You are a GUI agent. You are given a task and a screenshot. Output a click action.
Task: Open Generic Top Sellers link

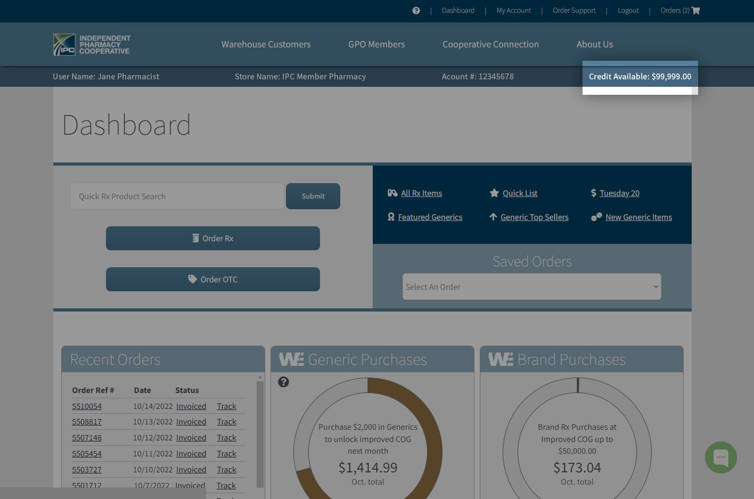535,217
